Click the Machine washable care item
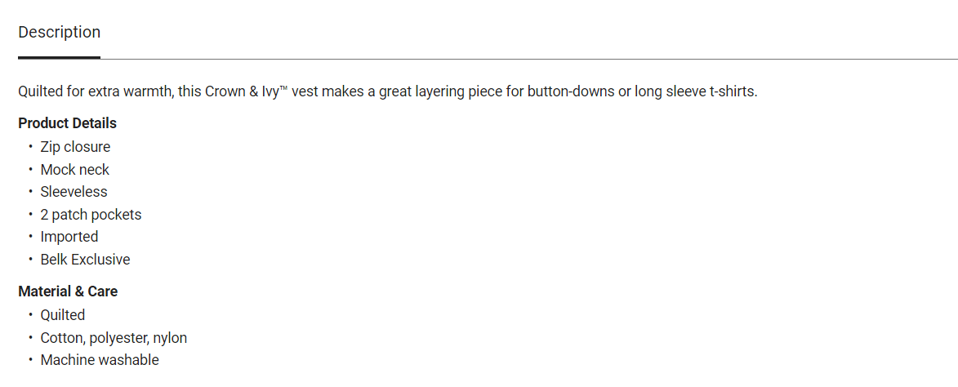This screenshot has height=387, width=958. pos(100,360)
